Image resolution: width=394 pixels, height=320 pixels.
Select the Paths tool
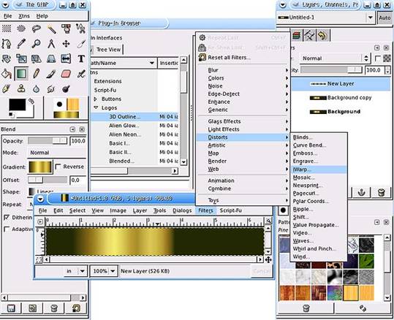pyautogui.click(x=7, y=44)
